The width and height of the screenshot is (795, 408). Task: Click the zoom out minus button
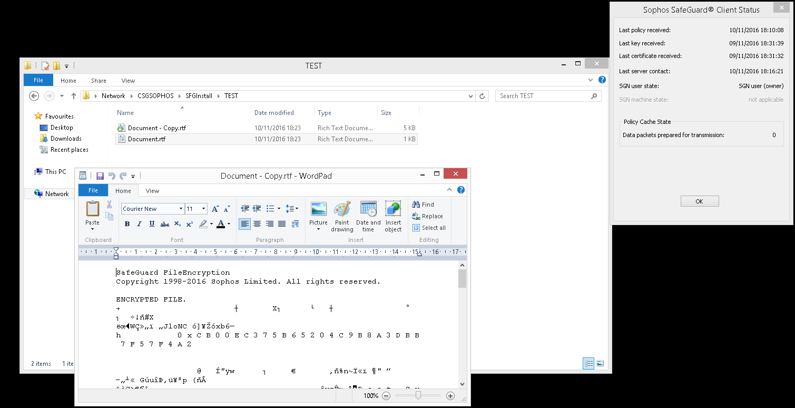tap(386, 395)
